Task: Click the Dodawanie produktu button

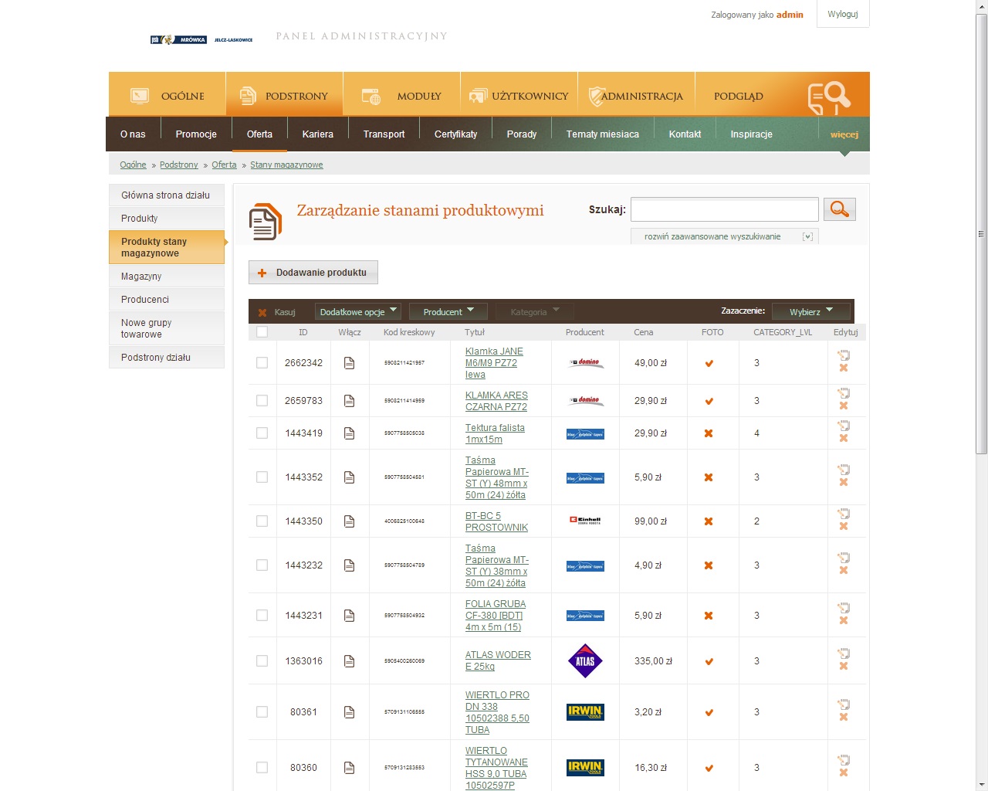Action: 313,273
